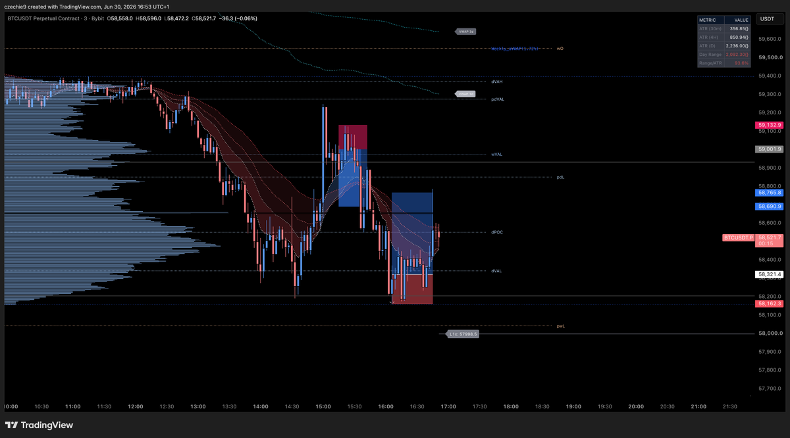Click the VWAP 1d label tag
This screenshot has width=790, height=438.
[x=465, y=94]
